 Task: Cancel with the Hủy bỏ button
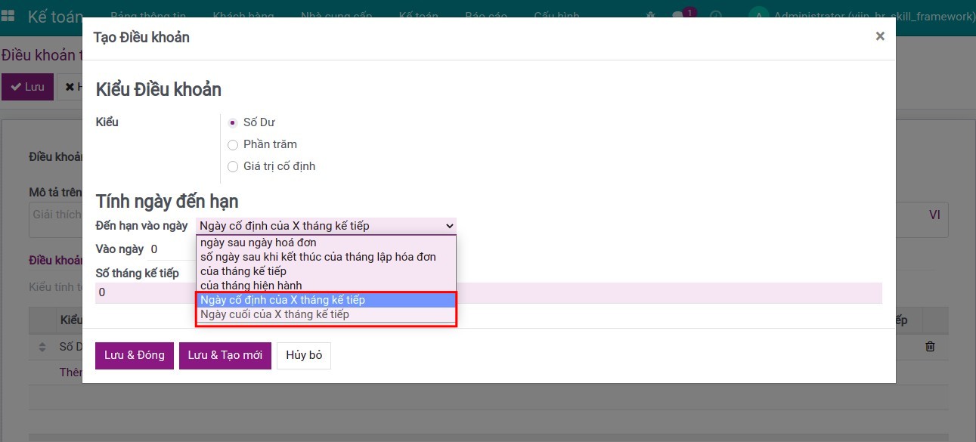coord(304,355)
